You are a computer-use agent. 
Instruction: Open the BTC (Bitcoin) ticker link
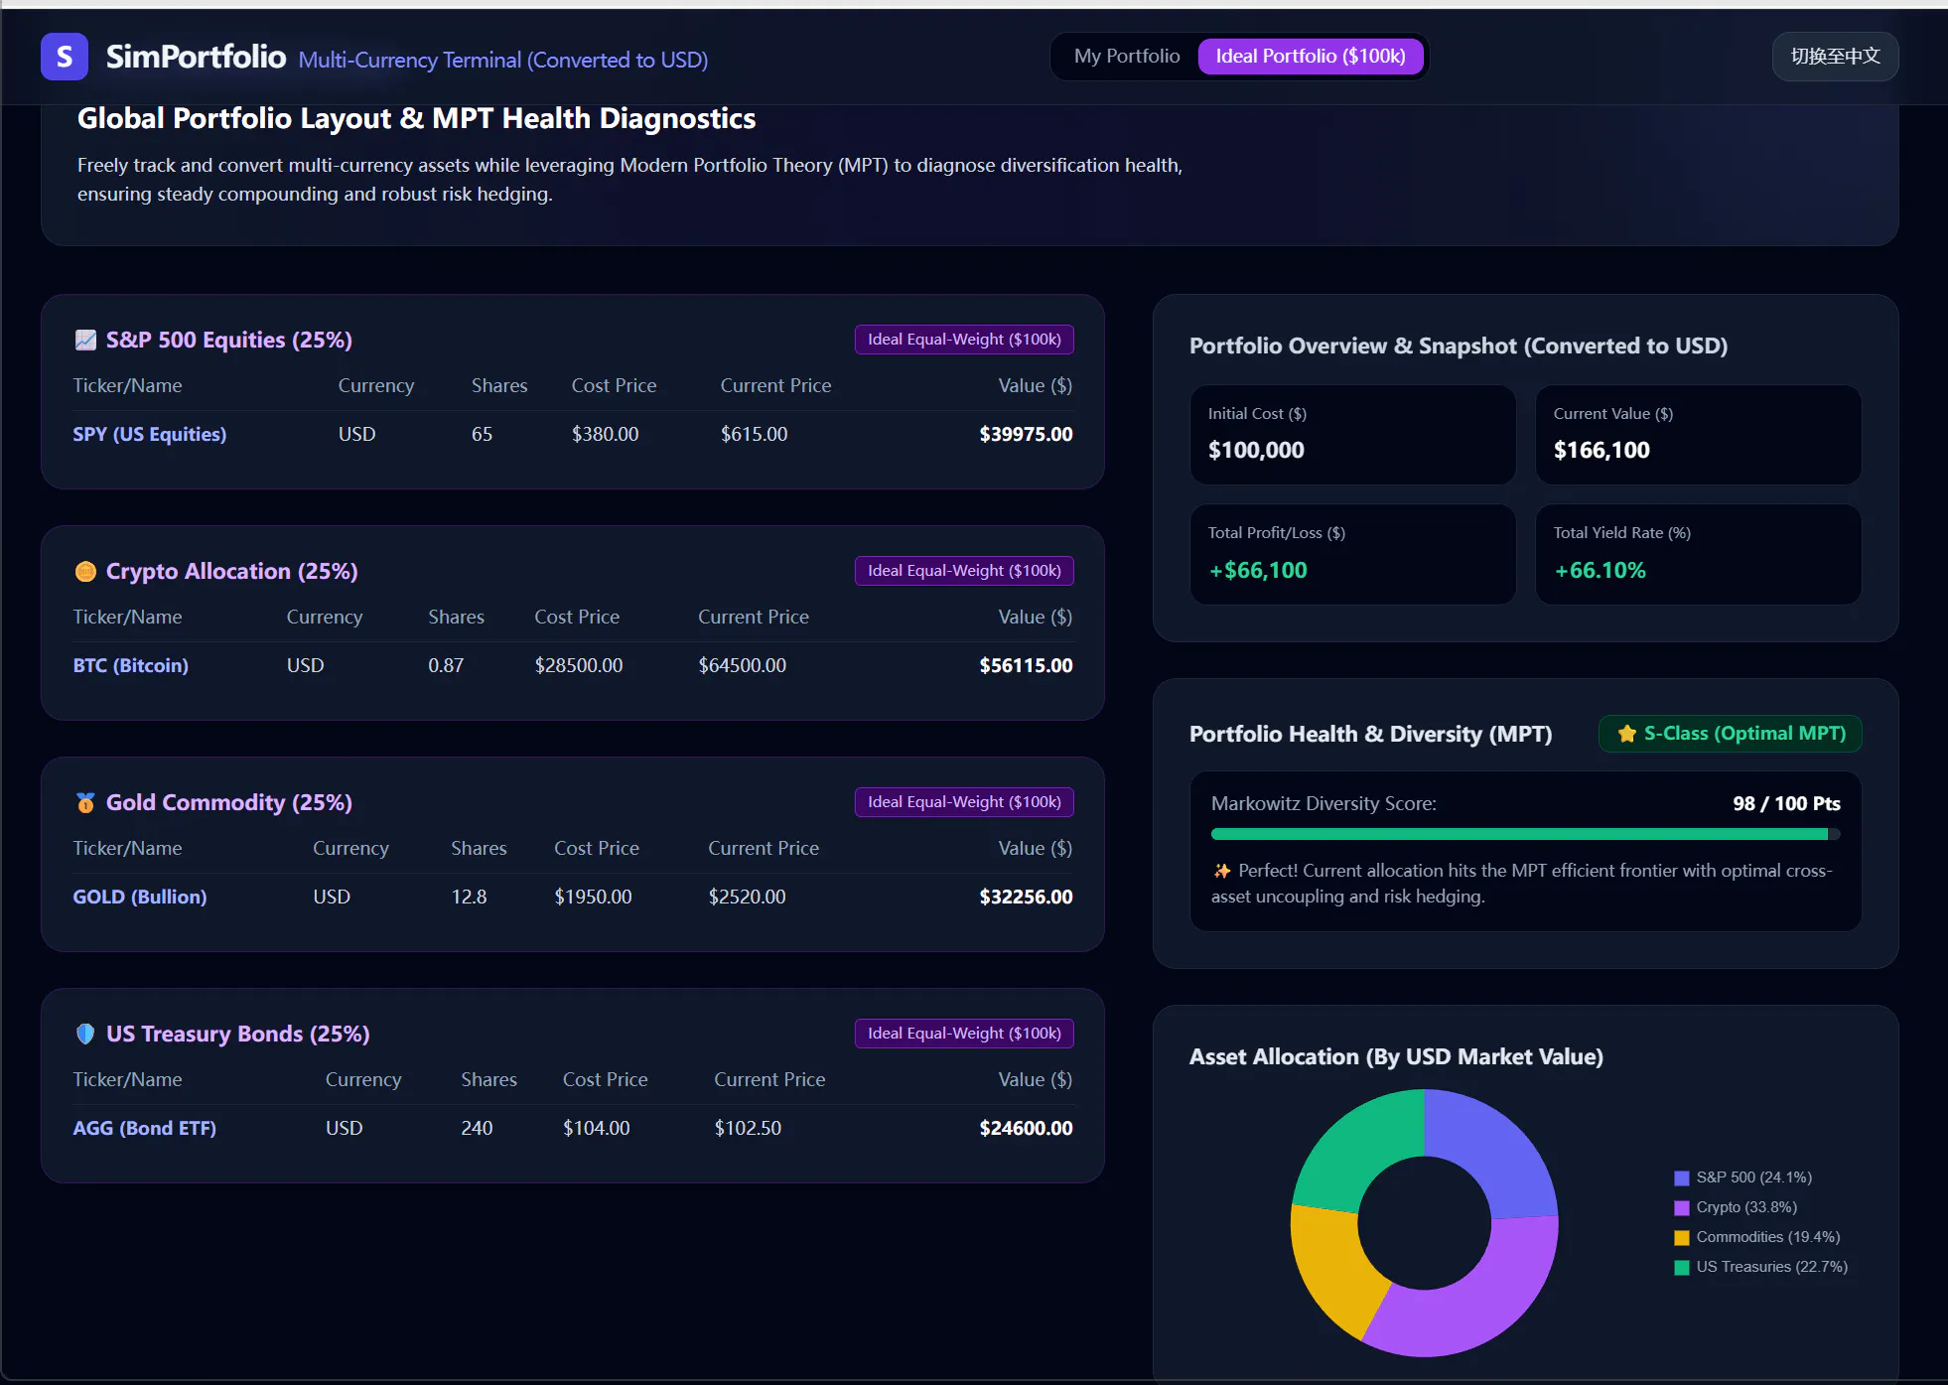point(130,665)
